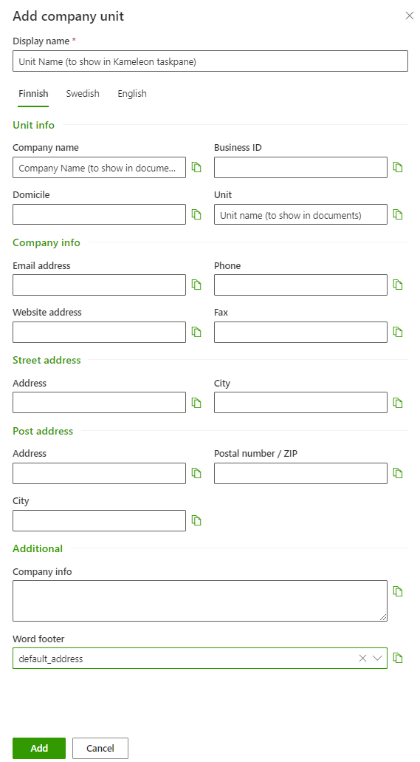Click copy icon next to Street address City
This screenshot has height=762, width=420.
398,403
